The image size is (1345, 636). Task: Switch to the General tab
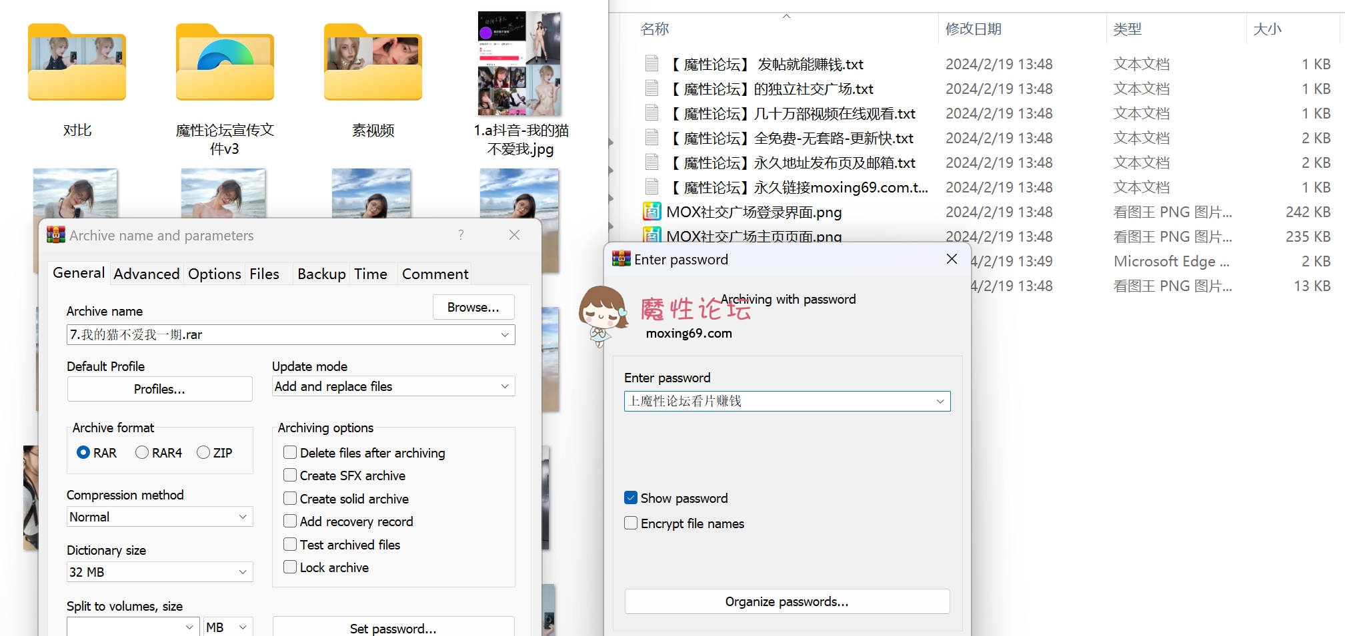(79, 273)
